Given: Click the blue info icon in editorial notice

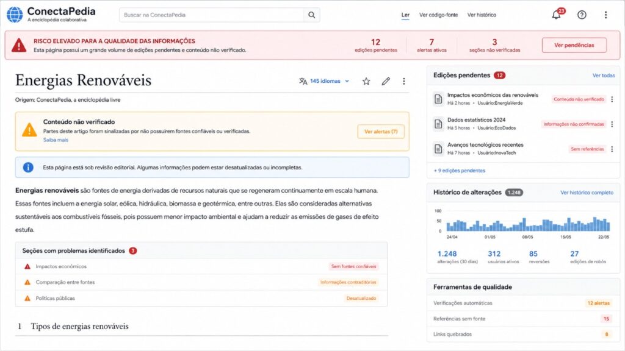Looking at the screenshot, I should pyautogui.click(x=28, y=167).
